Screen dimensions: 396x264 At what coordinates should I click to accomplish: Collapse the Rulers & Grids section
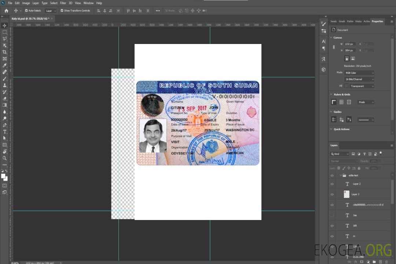click(331, 94)
